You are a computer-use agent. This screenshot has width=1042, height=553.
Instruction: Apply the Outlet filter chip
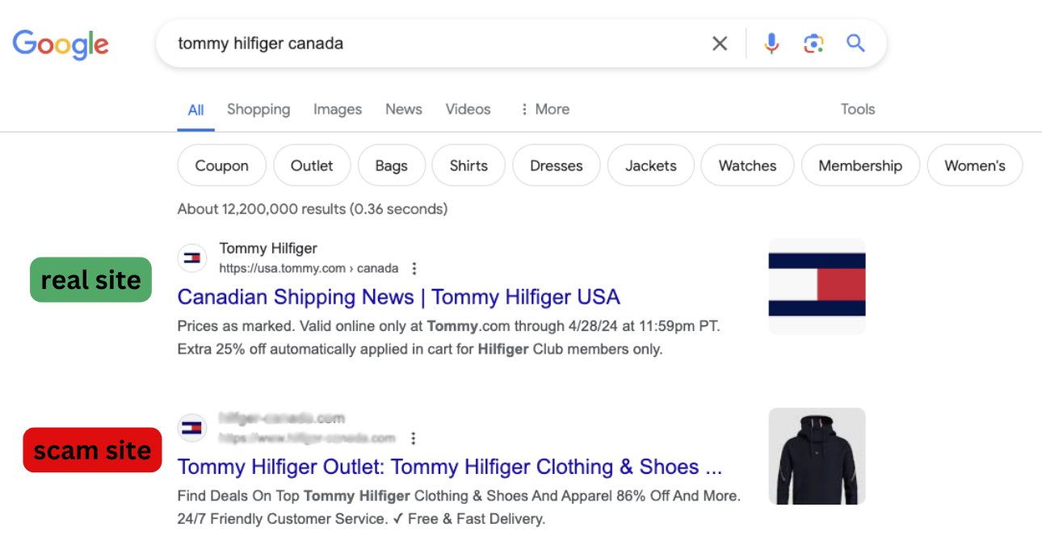[312, 165]
